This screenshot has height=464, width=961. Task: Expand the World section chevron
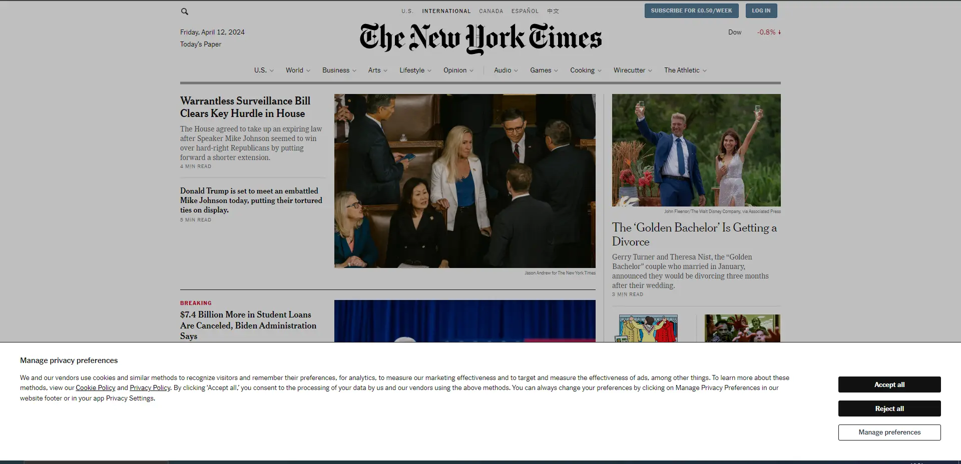308,70
